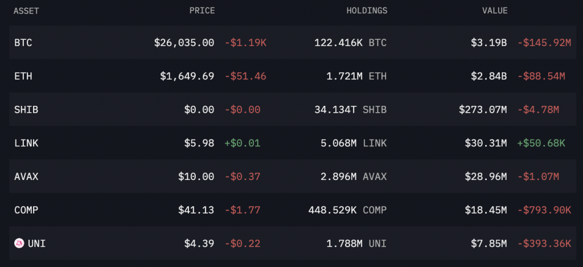Screen dimensions: 583x267
Task: Open the BTC asset row
Action: (x=293, y=42)
